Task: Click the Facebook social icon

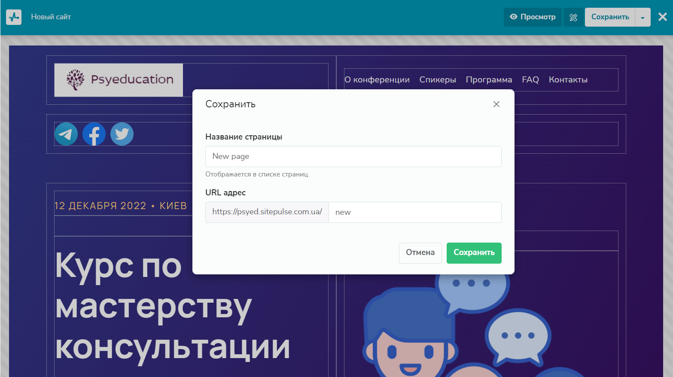Action: [94, 134]
